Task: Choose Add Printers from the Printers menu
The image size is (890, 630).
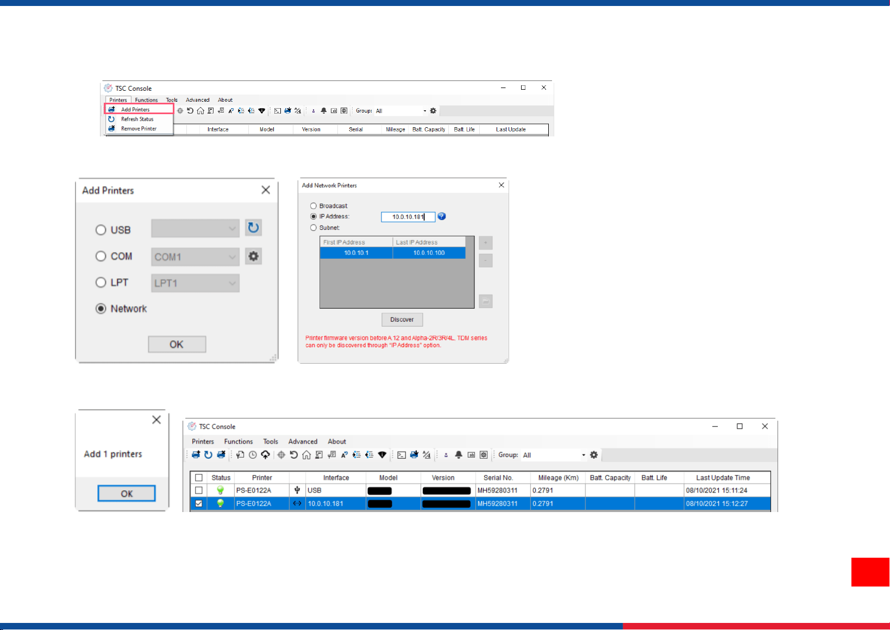Action: pos(140,109)
